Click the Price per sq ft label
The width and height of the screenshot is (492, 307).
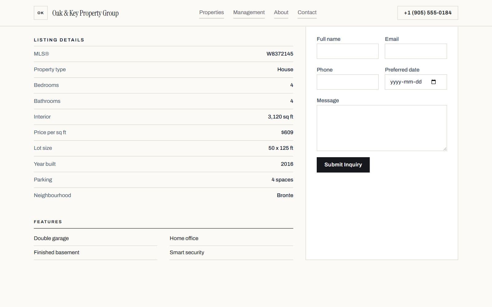50,132
